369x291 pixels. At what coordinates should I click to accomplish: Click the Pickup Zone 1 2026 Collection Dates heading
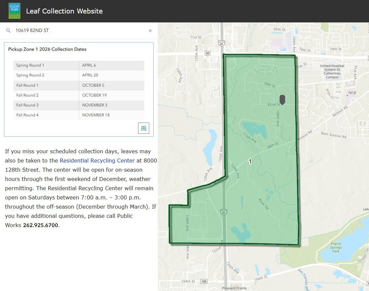coord(47,49)
